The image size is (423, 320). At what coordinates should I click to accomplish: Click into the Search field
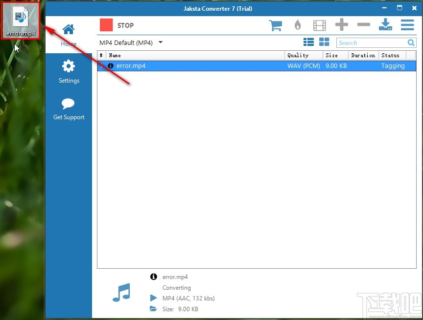[372, 43]
